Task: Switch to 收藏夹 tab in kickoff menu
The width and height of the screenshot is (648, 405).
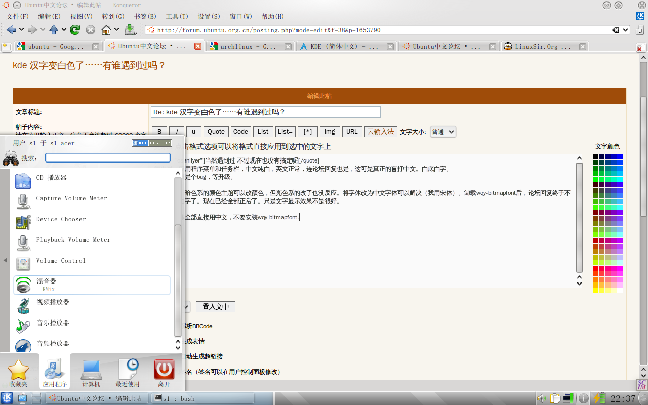Action: [x=18, y=374]
